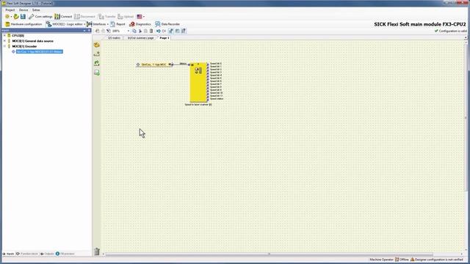The width and height of the screenshot is (470, 264).
Task: Click the Speed status output label
Action: coord(217,99)
